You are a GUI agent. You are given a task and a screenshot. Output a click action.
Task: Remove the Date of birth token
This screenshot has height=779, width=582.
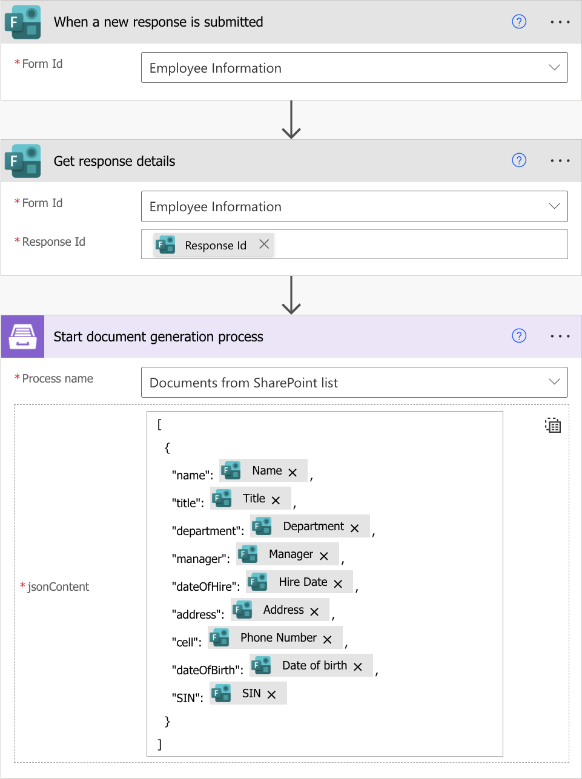(x=358, y=666)
